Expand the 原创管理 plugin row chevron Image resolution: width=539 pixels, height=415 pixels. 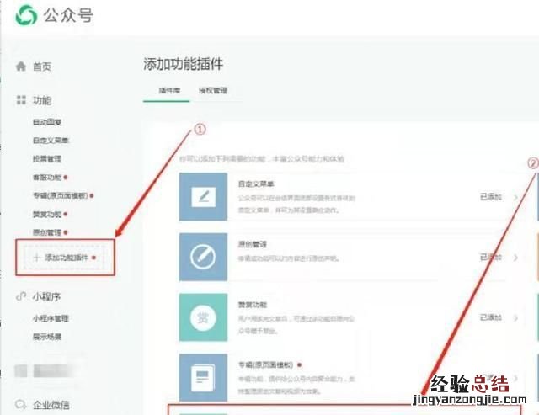click(515, 258)
